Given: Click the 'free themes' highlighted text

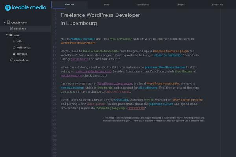Looking at the screenshot, I should click(184, 71).
